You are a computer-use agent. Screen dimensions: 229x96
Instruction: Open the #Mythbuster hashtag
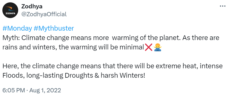pyautogui.click(x=54, y=29)
